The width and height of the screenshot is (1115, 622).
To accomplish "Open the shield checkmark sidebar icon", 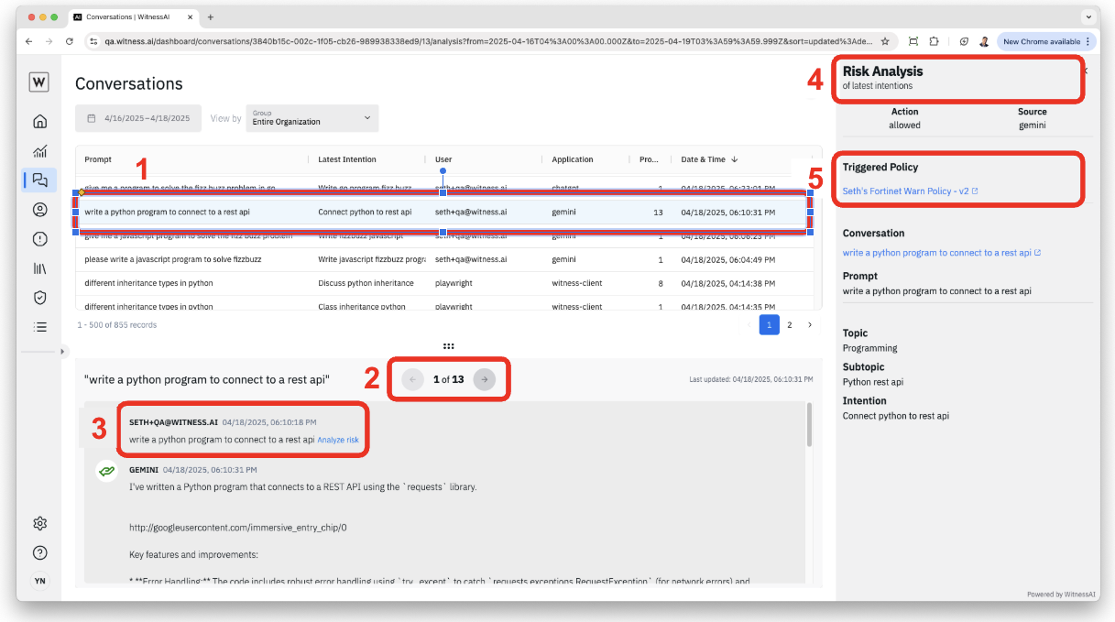I will [39, 297].
